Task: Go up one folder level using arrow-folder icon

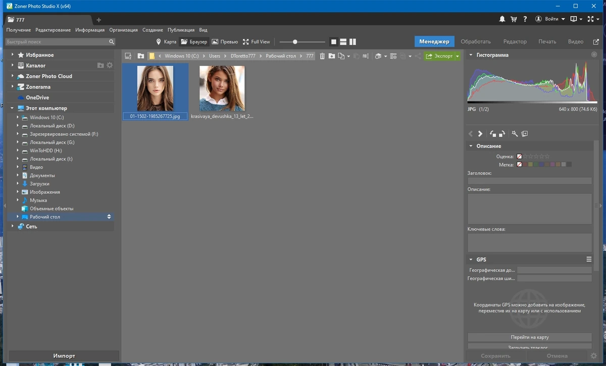Action: pos(140,56)
